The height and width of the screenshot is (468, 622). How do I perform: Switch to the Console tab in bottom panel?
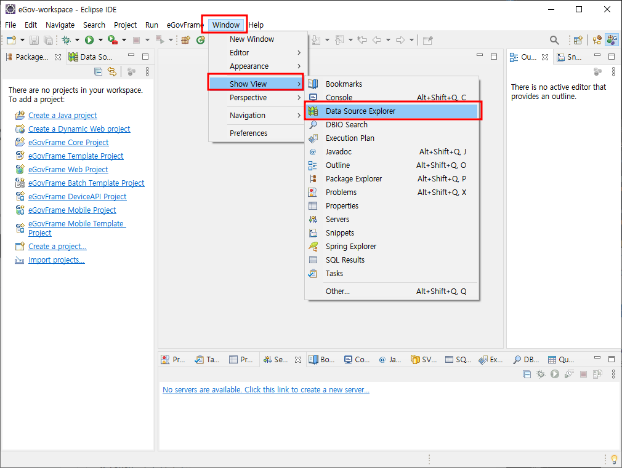[357, 359]
